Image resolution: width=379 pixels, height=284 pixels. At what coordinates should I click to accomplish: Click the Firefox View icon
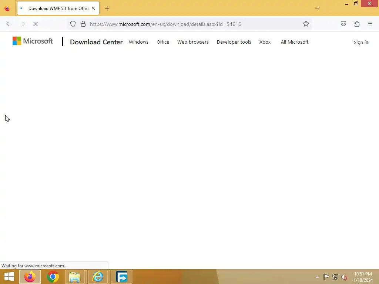(7, 9)
